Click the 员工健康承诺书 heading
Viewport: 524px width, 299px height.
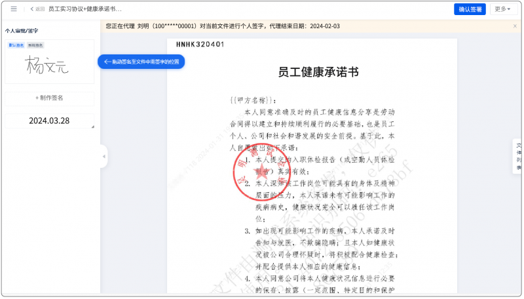[318, 72]
